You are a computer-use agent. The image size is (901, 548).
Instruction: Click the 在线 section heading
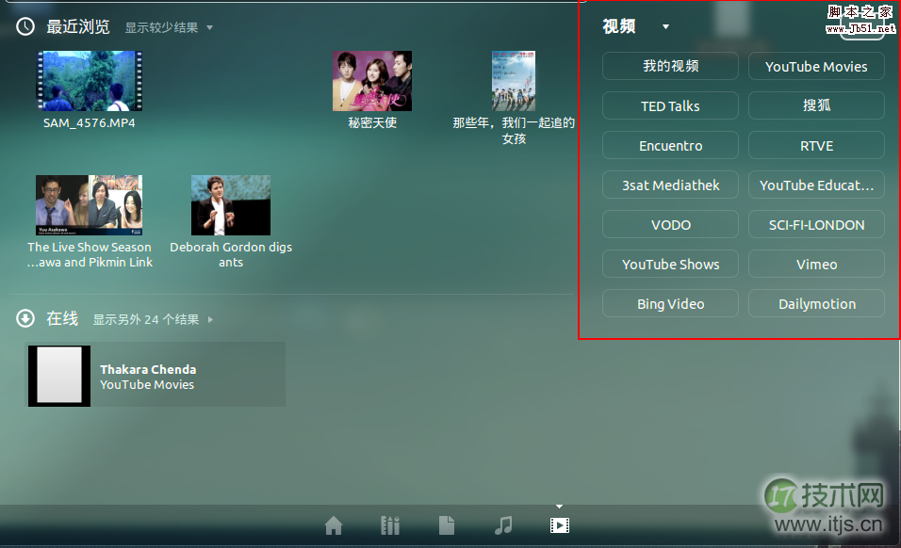coord(62,318)
